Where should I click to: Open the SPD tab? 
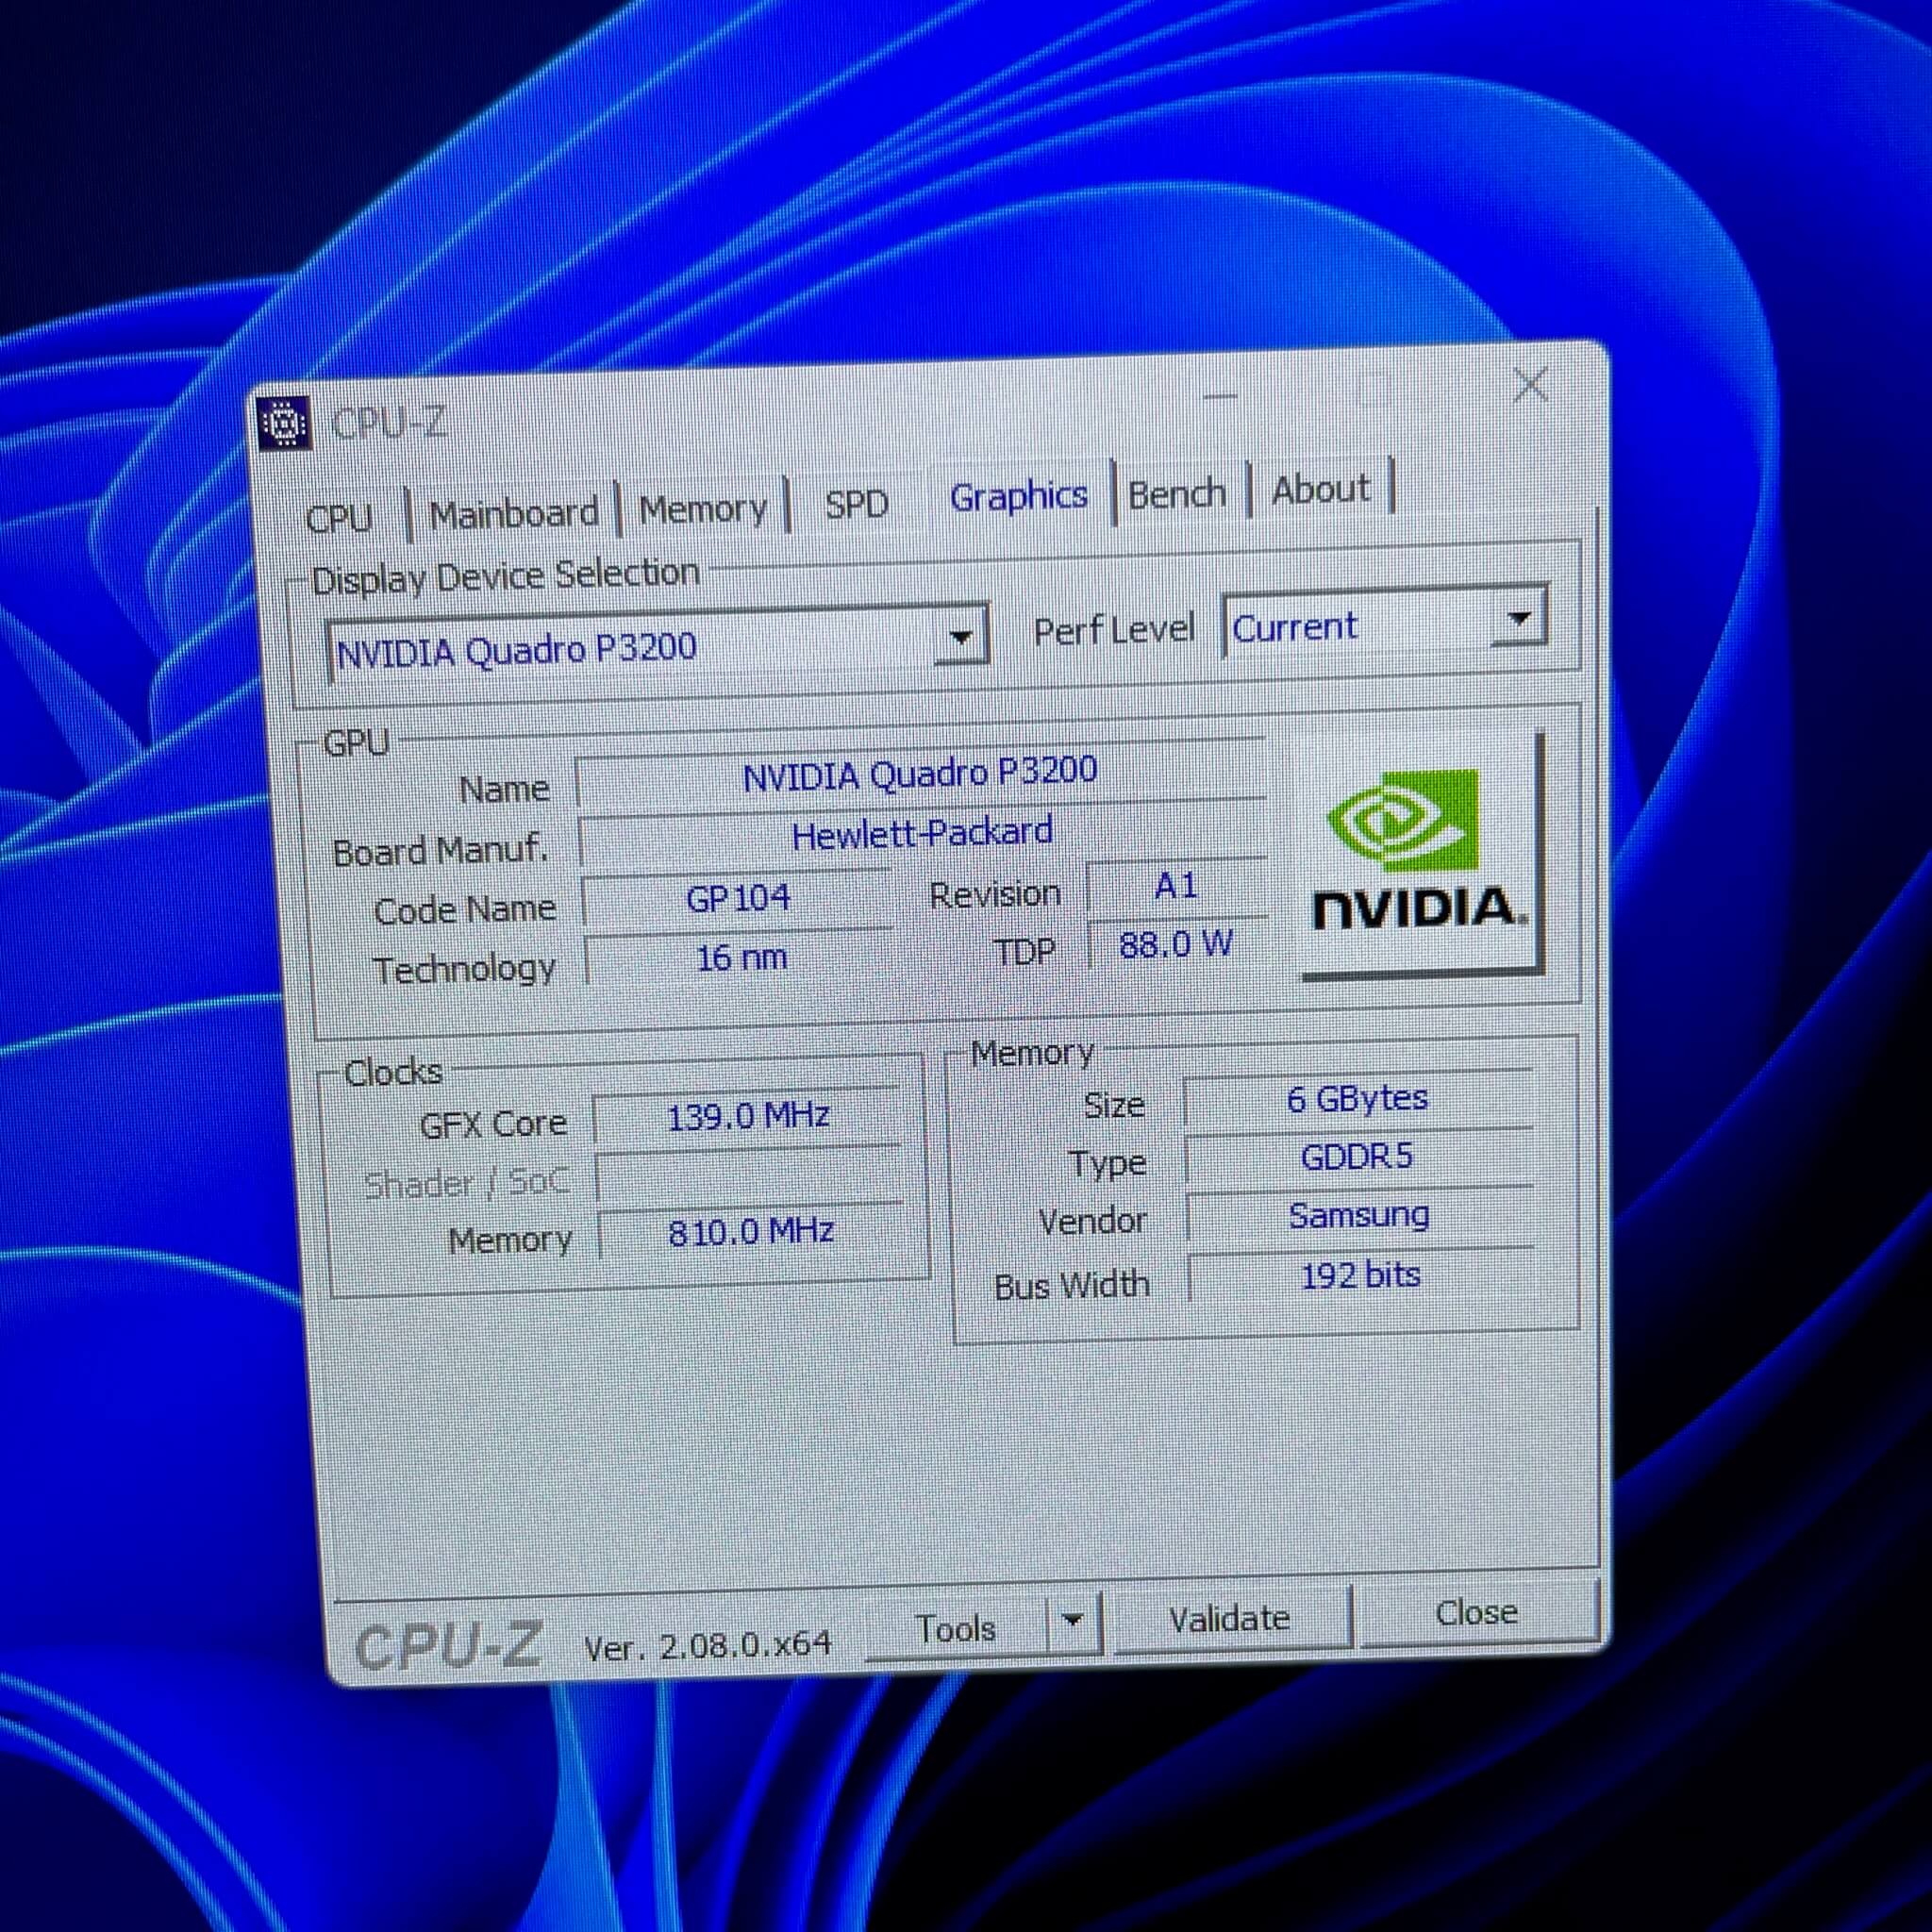click(x=856, y=503)
